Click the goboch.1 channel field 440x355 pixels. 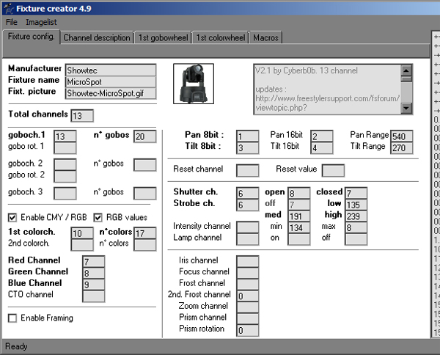65,136
